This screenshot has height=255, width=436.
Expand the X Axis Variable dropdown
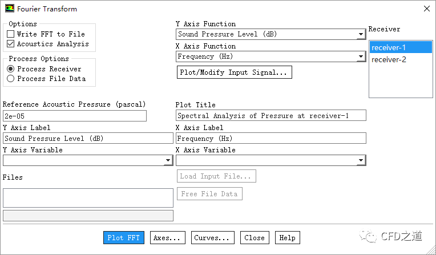[x=361, y=161]
